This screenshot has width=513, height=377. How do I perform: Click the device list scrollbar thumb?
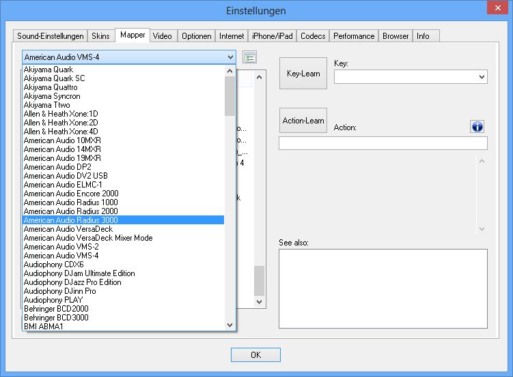point(230,96)
